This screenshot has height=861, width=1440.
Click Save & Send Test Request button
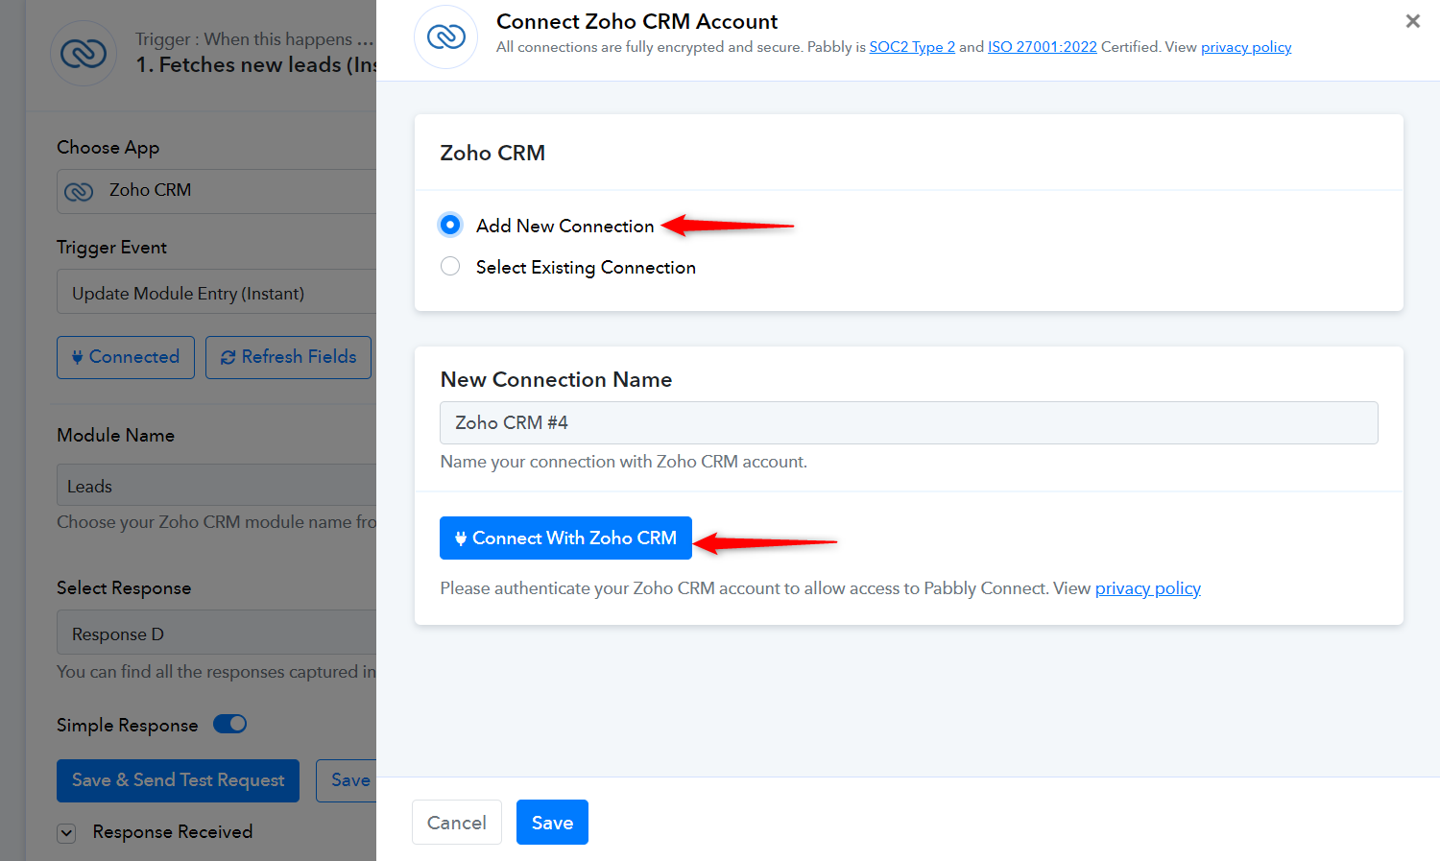pyautogui.click(x=178, y=780)
